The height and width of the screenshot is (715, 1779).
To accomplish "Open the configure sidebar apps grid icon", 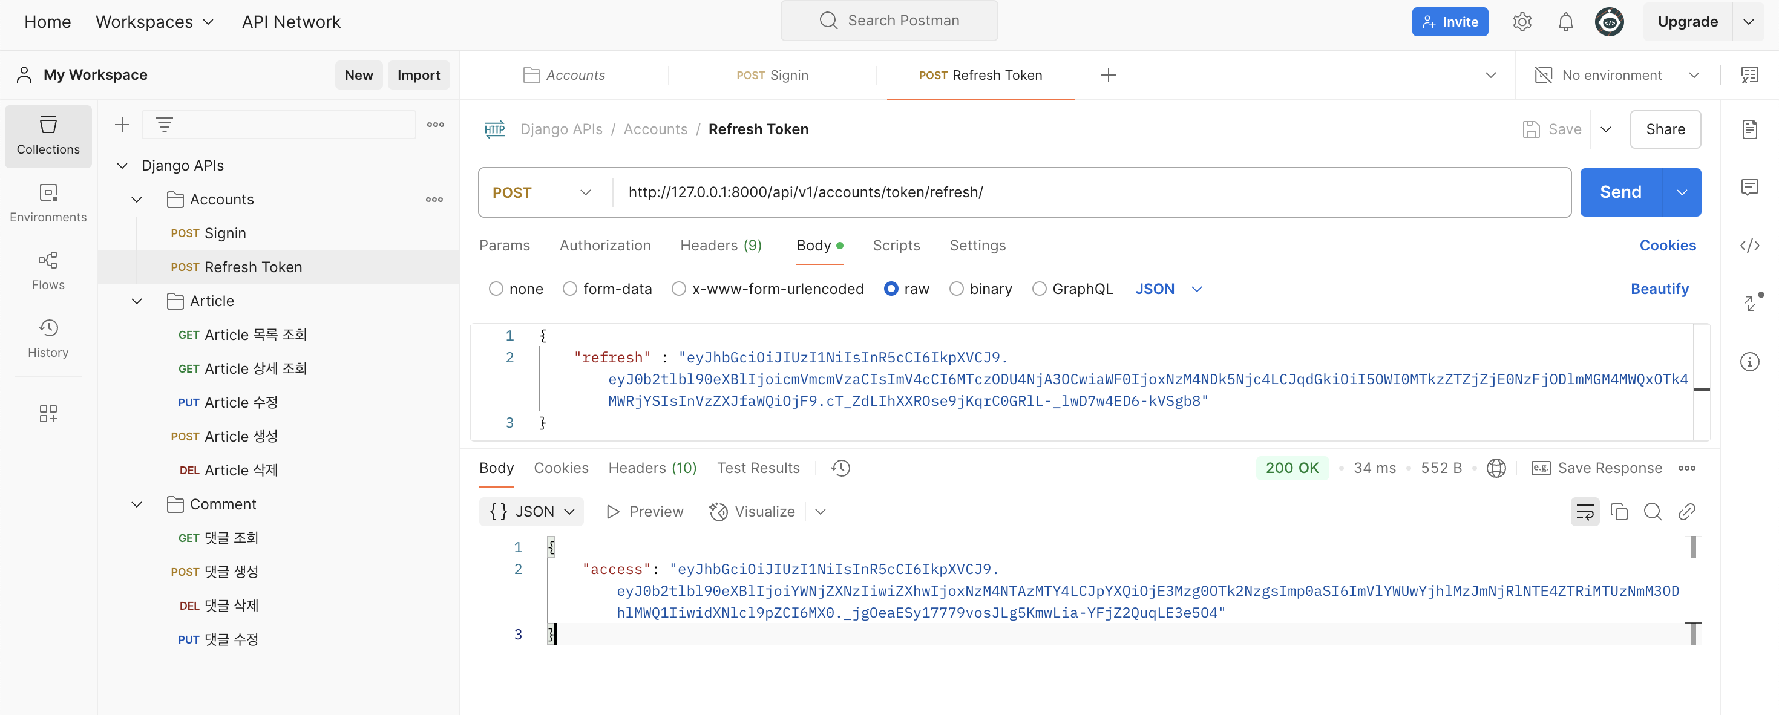I will [48, 413].
